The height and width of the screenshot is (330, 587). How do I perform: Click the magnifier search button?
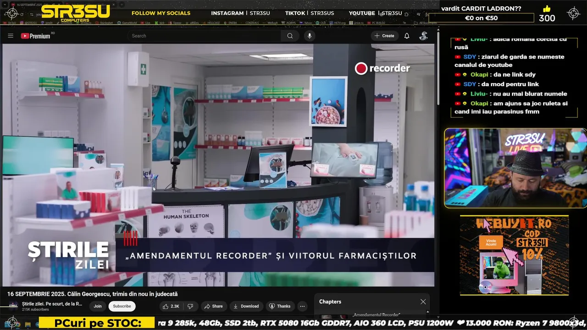point(290,36)
